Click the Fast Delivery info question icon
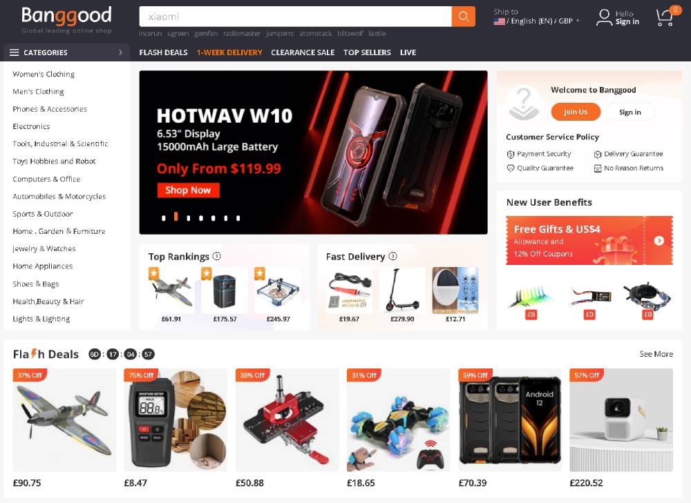Screen dimensions: 691x503 392,256
